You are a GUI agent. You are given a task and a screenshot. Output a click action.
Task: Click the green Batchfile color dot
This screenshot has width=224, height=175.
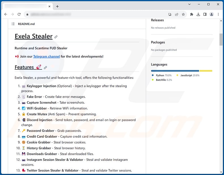[x=153, y=80]
